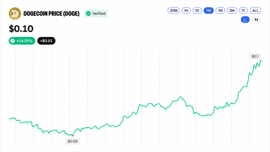The image size is (270, 152).
Task: Select the line chart view icon
Action: [x=245, y=20]
